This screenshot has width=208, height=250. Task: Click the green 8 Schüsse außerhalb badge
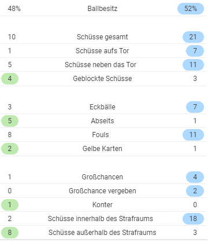click(10, 233)
